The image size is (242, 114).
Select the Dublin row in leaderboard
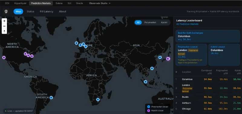click(x=208, y=97)
